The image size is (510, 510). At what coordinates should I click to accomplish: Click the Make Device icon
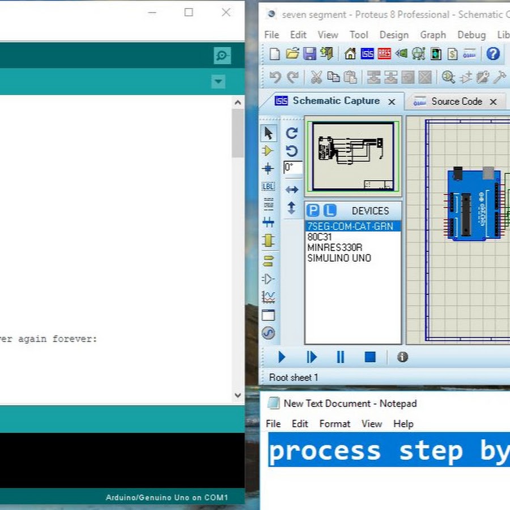(466, 78)
